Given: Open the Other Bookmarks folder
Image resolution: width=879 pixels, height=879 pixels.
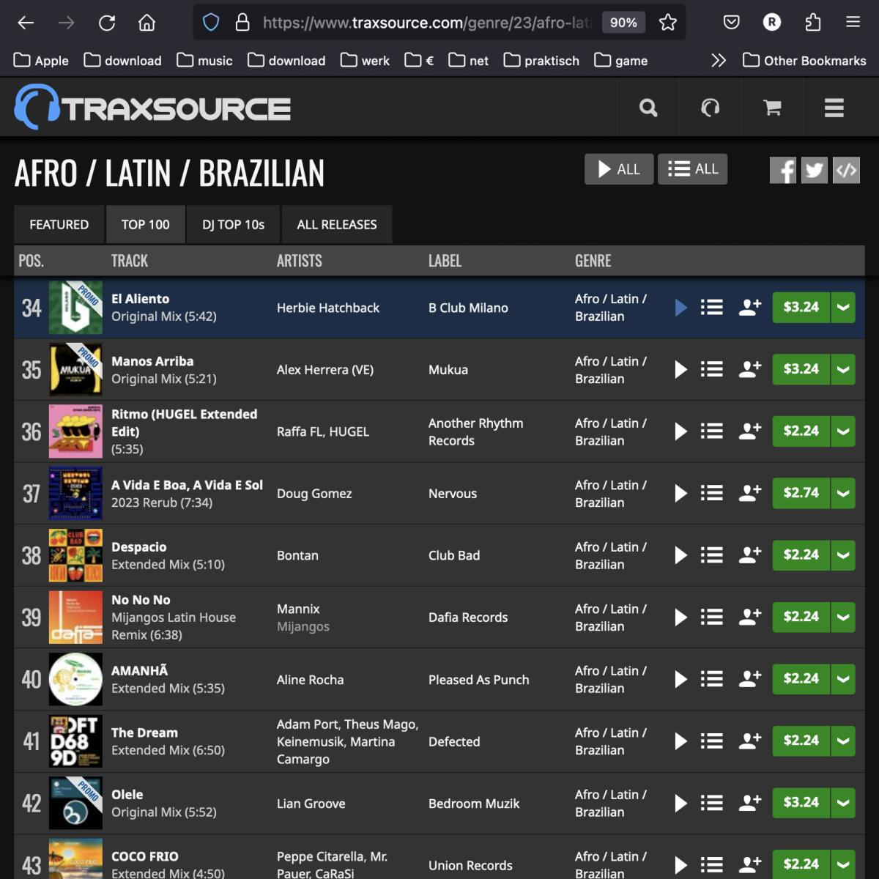Looking at the screenshot, I should tap(804, 60).
